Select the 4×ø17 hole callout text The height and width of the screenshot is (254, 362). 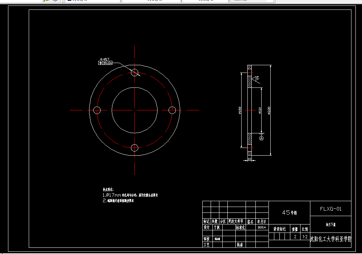coord(104,59)
